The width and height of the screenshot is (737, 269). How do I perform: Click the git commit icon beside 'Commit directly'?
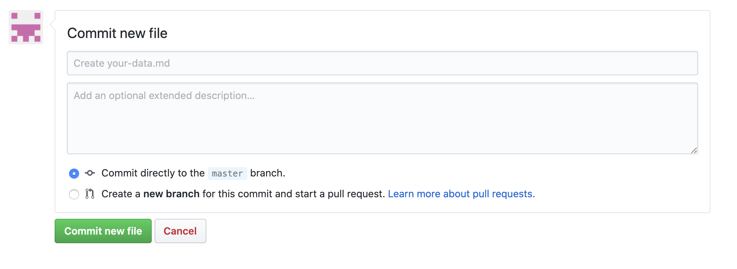[90, 173]
